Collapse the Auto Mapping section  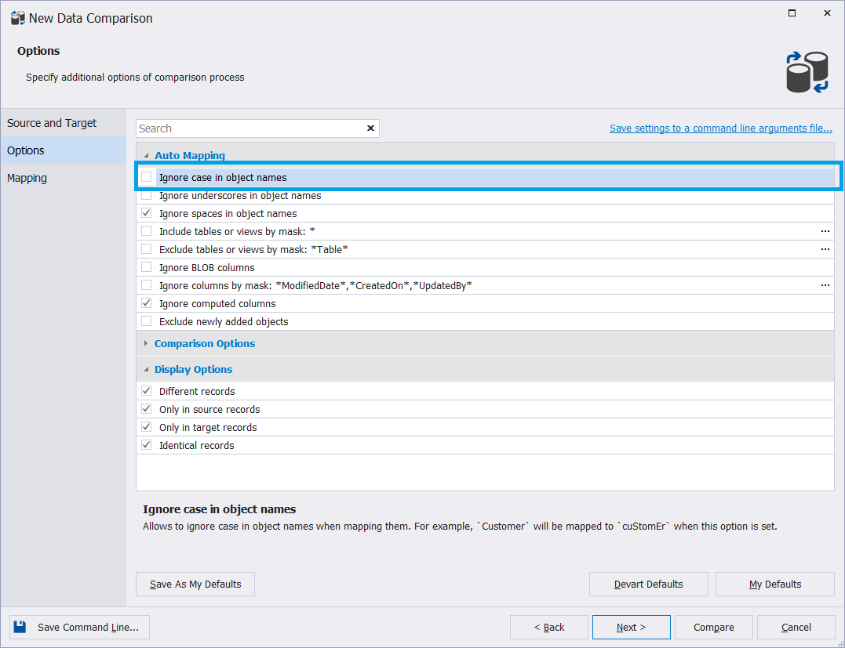click(x=146, y=156)
